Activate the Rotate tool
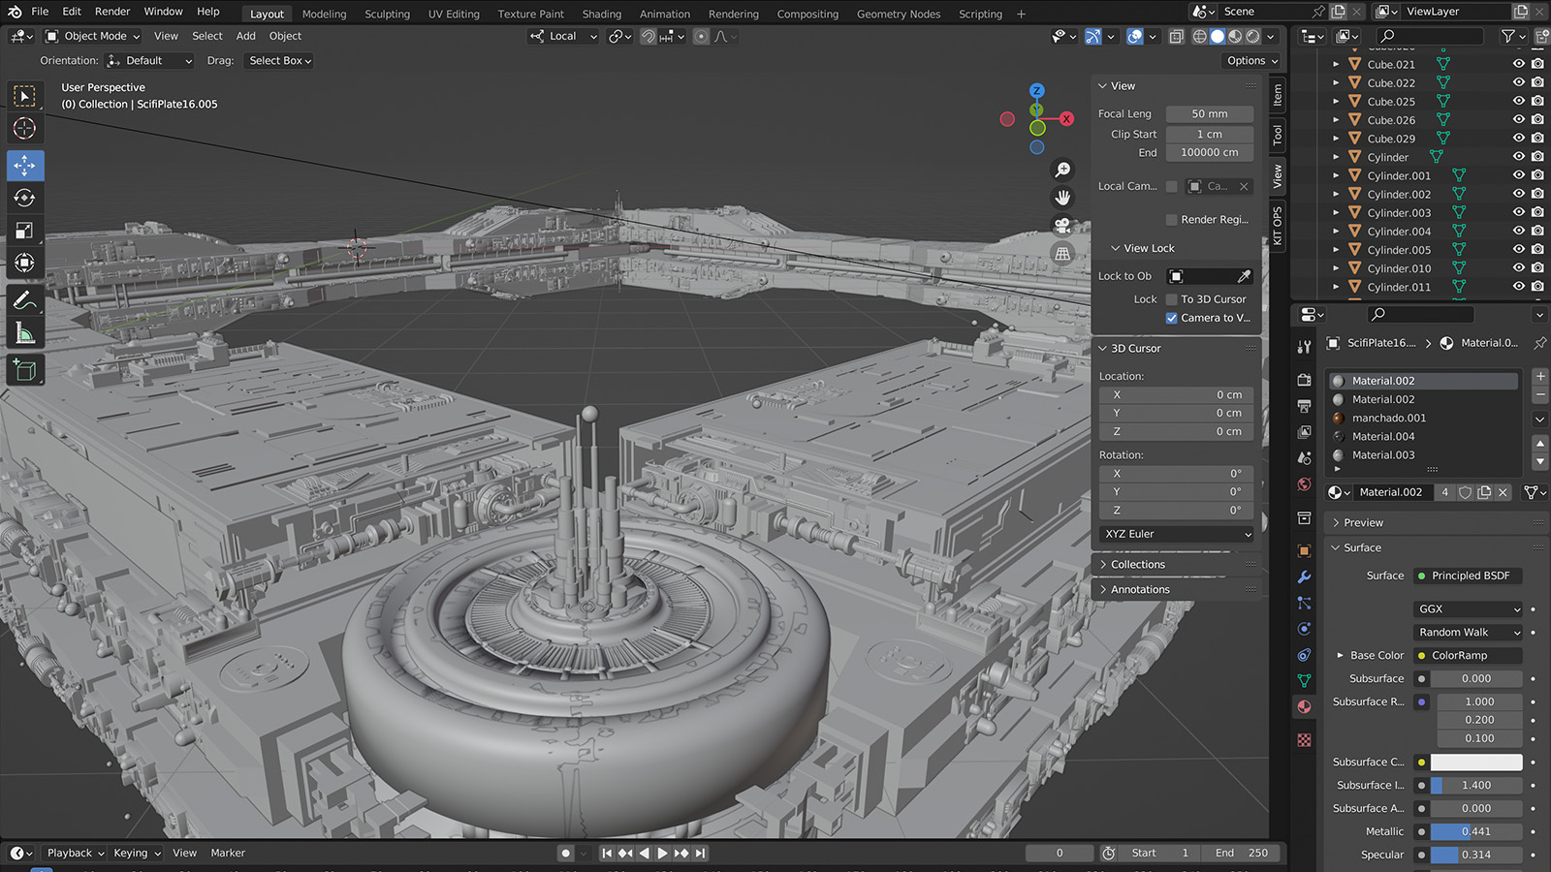This screenshot has height=872, width=1551. [x=25, y=198]
